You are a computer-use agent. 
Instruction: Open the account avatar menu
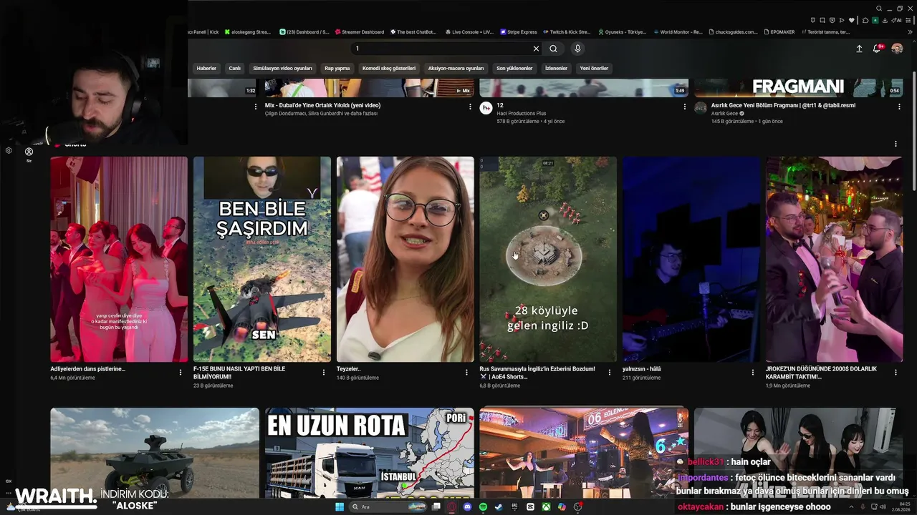897,49
